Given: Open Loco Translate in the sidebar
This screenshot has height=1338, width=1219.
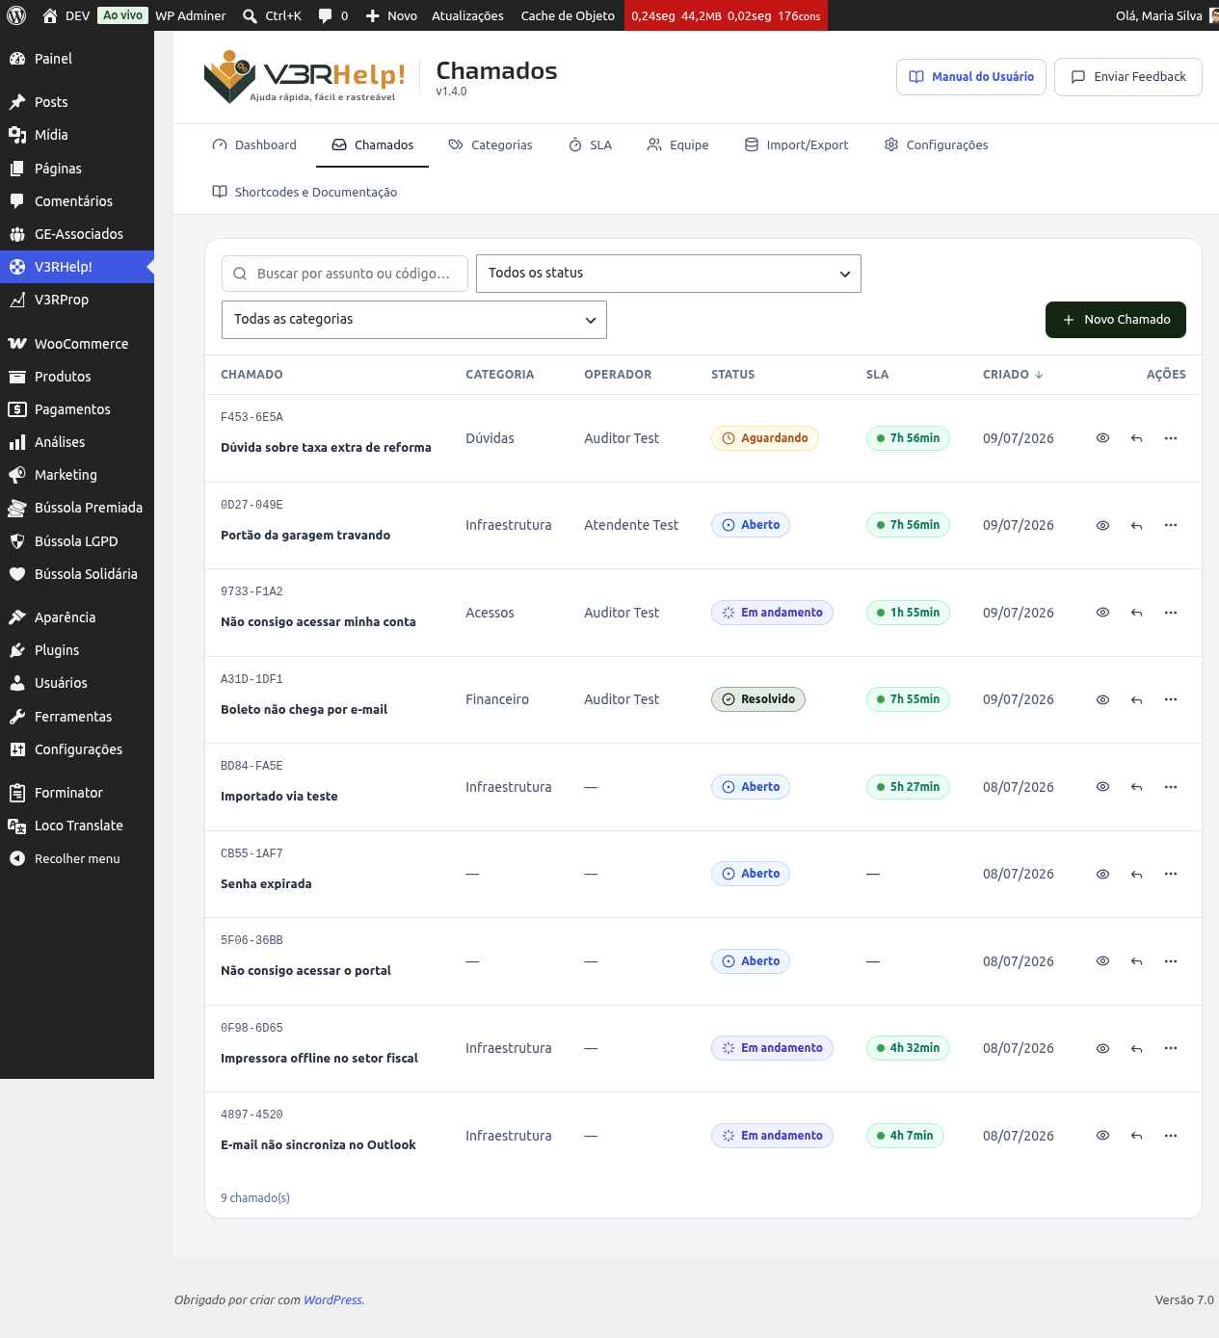Looking at the screenshot, I should 77,826.
